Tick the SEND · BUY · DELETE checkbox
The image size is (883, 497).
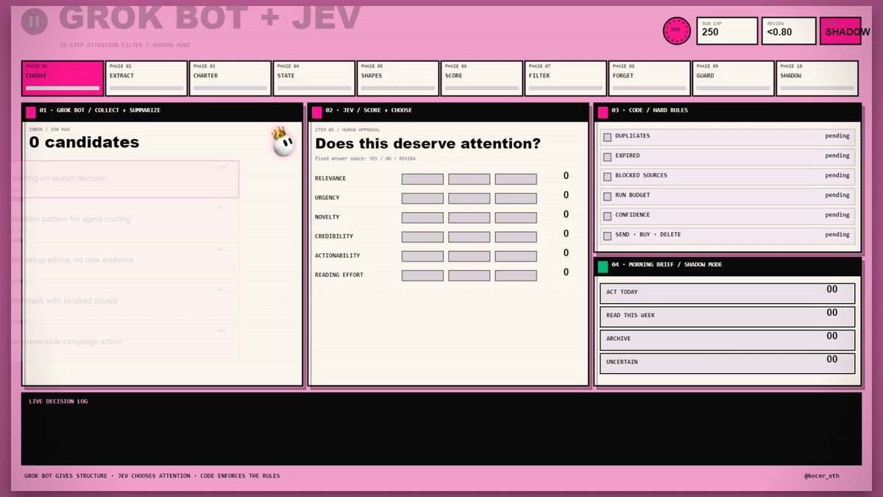point(607,236)
